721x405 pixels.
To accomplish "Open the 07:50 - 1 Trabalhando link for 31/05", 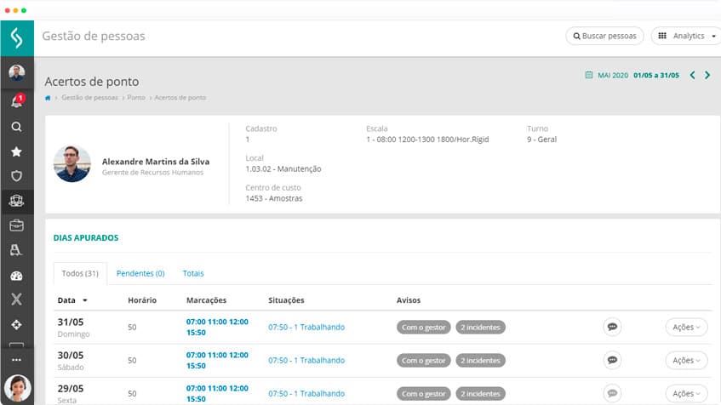I will click(x=306, y=327).
